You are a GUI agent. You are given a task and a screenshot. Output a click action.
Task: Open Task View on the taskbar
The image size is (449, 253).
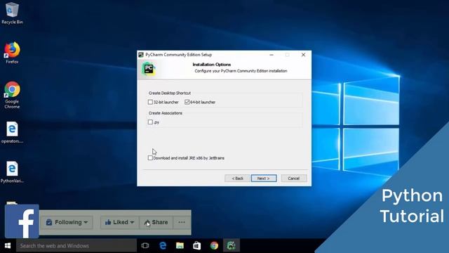point(145,245)
